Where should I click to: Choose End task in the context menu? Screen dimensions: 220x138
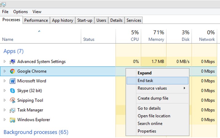click(x=157, y=81)
